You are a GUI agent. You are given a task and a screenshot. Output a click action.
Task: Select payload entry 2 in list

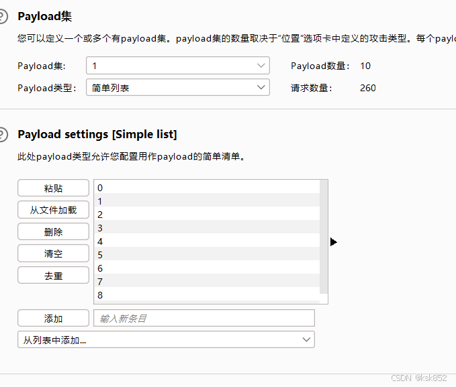point(207,213)
